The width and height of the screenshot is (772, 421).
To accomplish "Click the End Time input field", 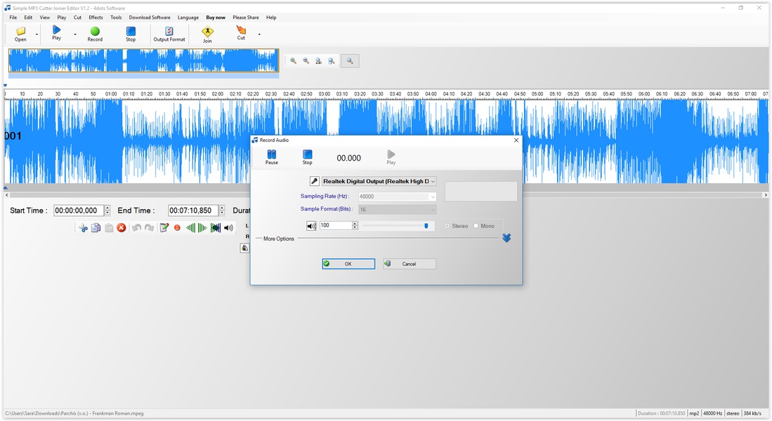I will point(192,210).
